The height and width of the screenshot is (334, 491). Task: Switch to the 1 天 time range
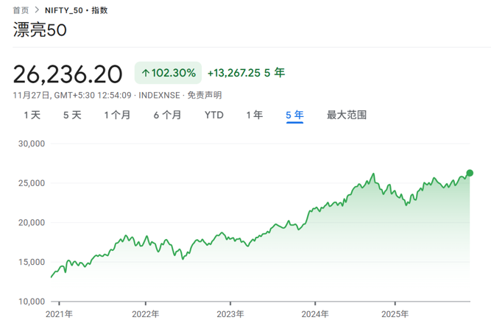(32, 115)
